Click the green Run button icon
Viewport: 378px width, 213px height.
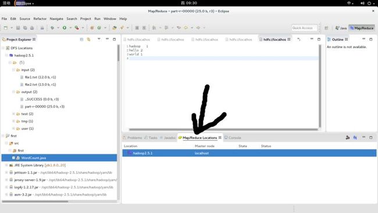tap(65, 28)
